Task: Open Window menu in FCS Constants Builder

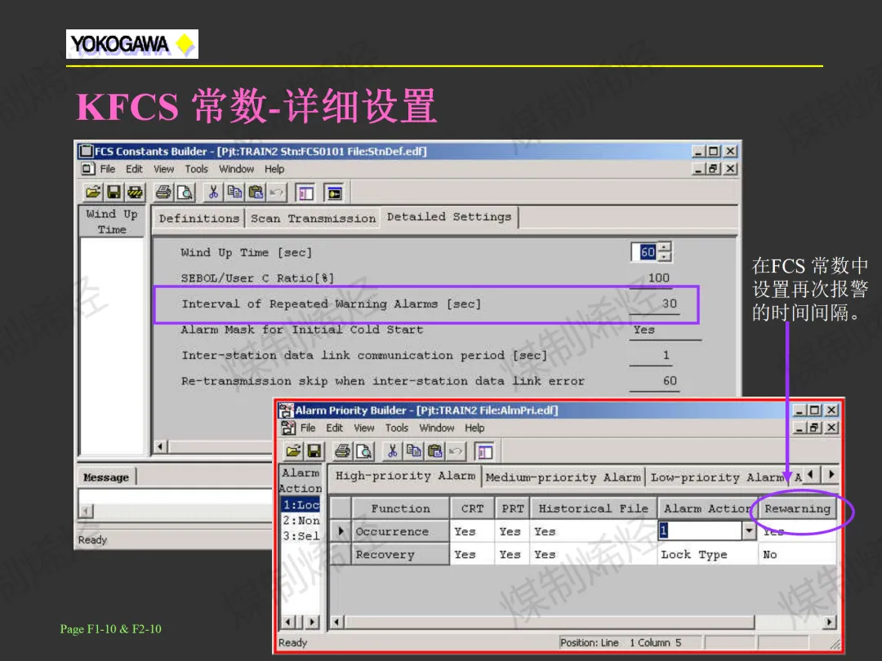Action: point(236,169)
